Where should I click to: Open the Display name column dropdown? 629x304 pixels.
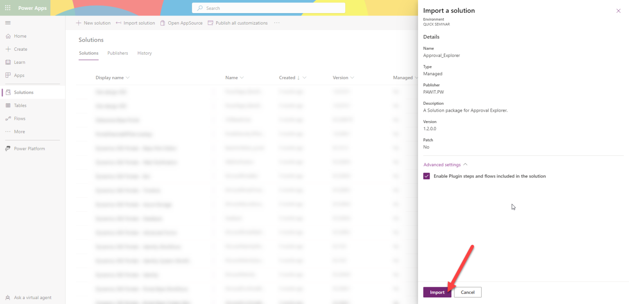tap(128, 78)
